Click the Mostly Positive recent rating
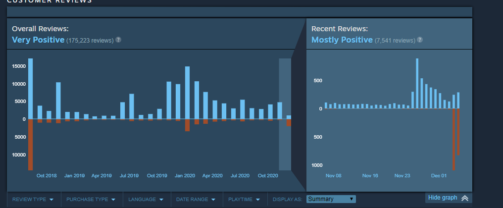Screen dimensions: 503x208 click(342, 40)
